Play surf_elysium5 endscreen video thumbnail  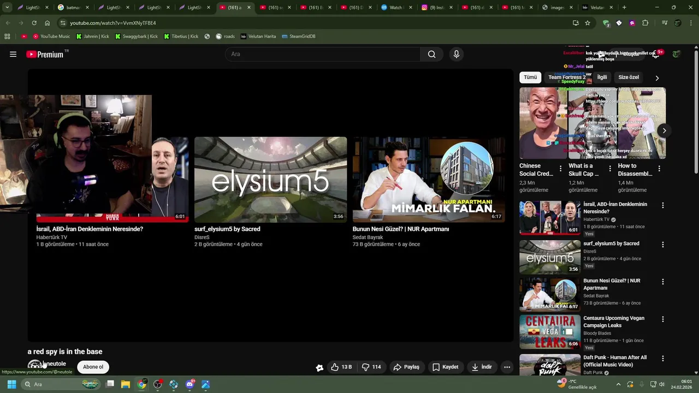[270, 179]
